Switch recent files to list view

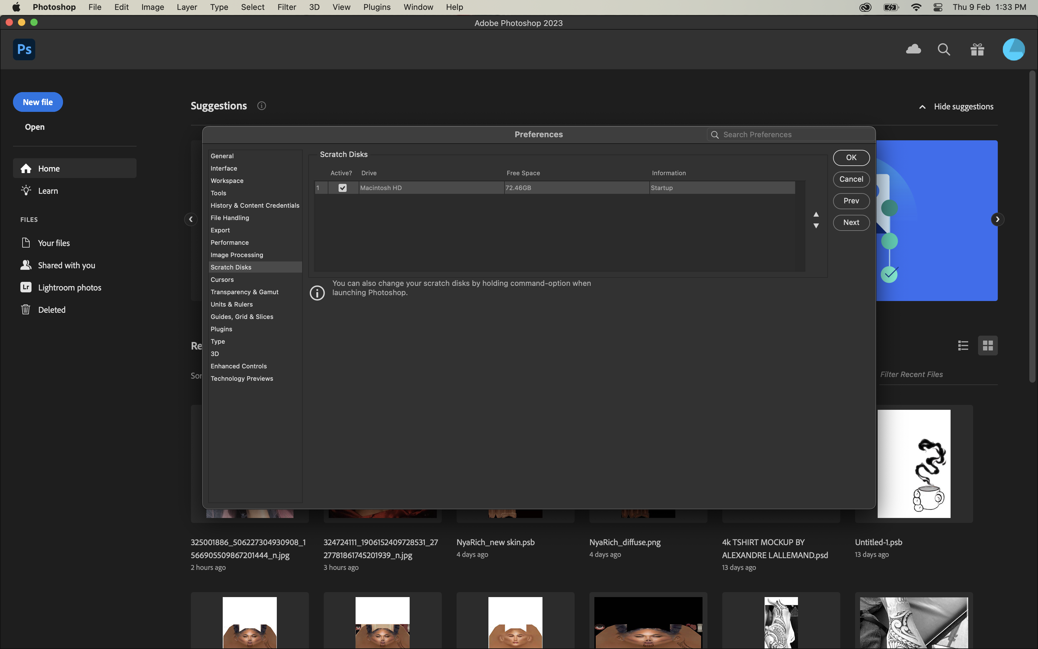(963, 346)
